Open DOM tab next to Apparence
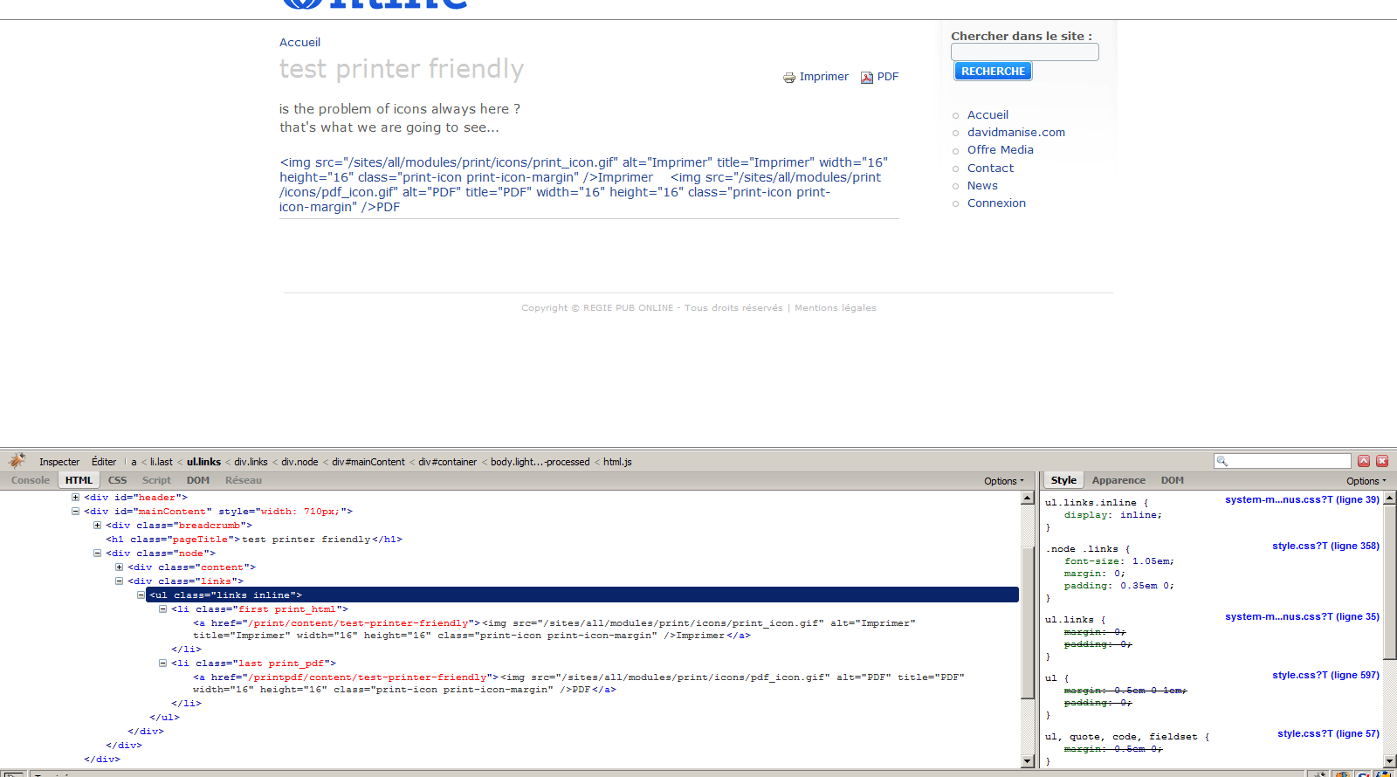 coord(1173,480)
